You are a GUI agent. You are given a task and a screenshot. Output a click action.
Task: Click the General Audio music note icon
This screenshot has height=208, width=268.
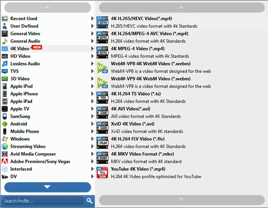(4, 41)
